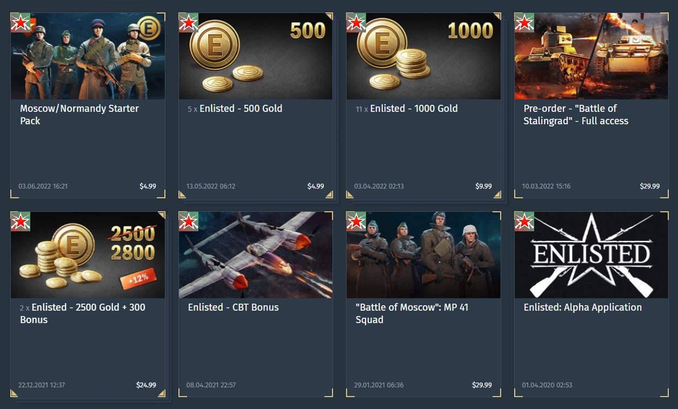The width and height of the screenshot is (678, 409).
Task: Open the Battle of Moscow MP 41 Squad title
Action: click(x=412, y=313)
